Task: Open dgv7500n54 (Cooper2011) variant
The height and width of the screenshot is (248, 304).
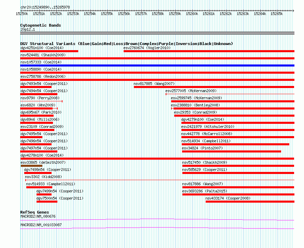Action: (60, 198)
